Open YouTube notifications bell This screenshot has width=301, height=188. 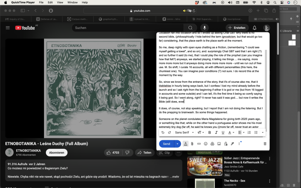(x=255, y=28)
